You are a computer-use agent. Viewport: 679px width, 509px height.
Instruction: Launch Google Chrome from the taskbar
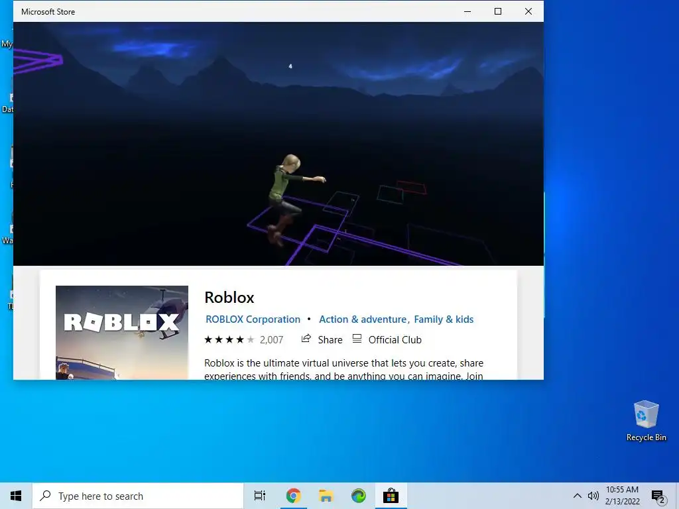pyautogui.click(x=293, y=496)
